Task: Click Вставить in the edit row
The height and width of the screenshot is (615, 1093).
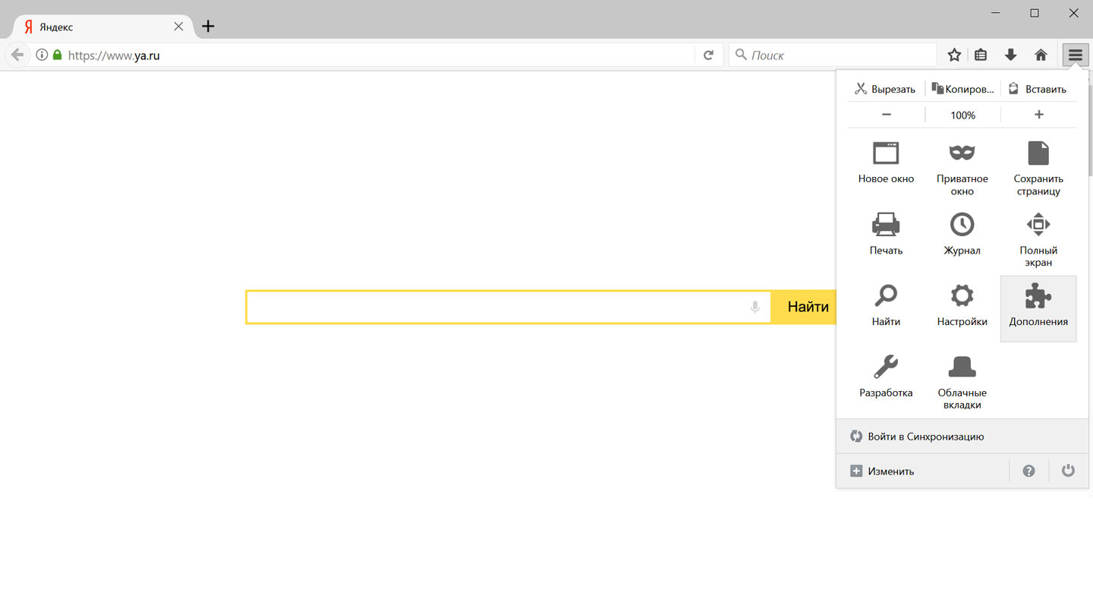Action: coord(1038,89)
